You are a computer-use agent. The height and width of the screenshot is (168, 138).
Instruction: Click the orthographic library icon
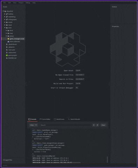point(7,20)
